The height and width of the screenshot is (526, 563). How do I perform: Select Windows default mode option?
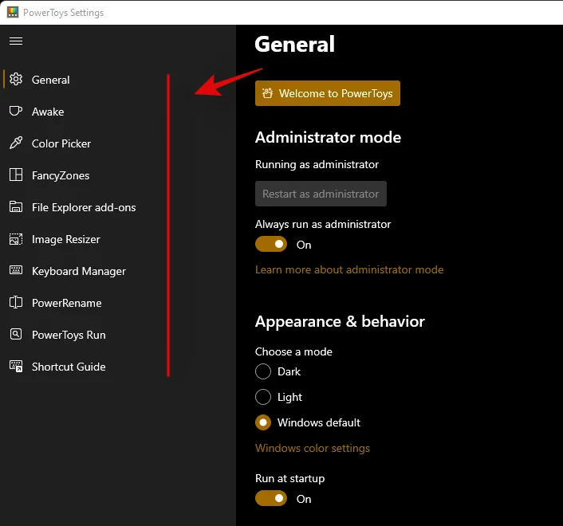263,422
